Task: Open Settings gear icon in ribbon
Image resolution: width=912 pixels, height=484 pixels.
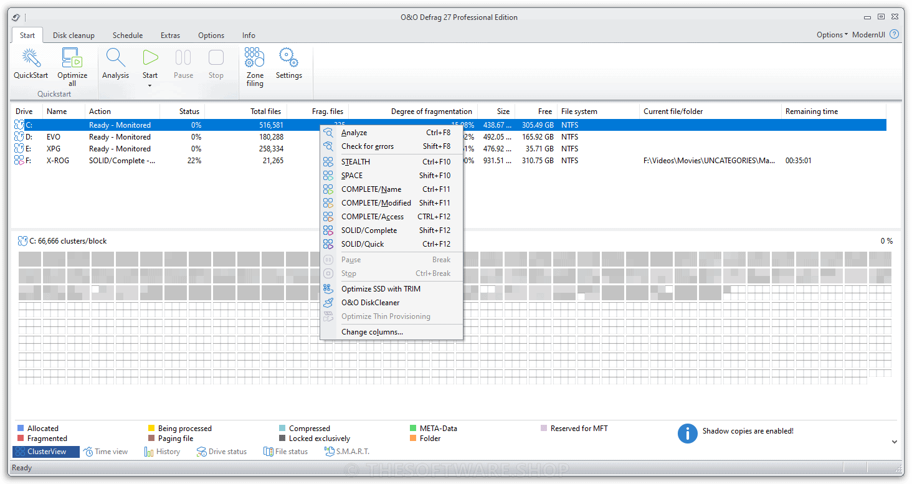Action: click(288, 58)
